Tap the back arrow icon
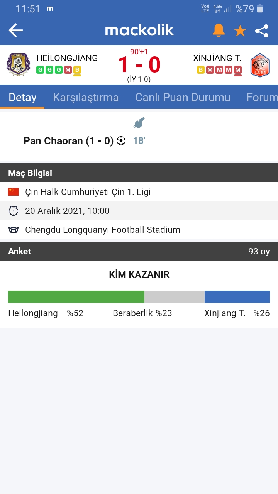 (x=16, y=30)
